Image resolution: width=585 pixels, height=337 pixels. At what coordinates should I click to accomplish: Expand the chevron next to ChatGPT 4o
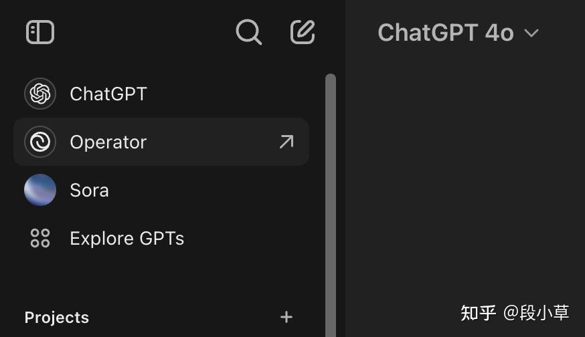click(531, 33)
